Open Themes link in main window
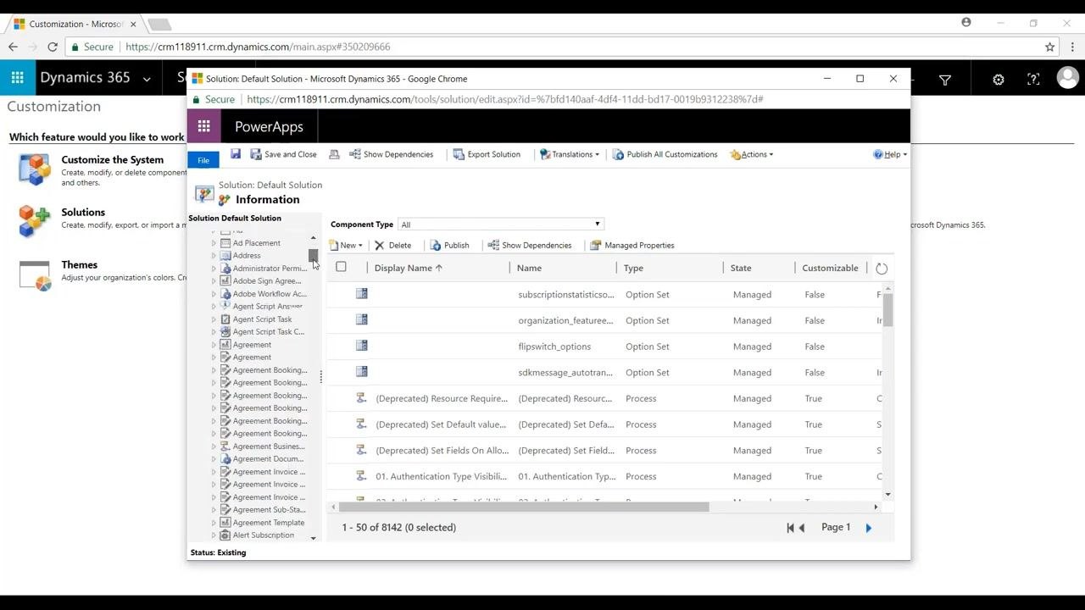The width and height of the screenshot is (1085, 610). click(x=79, y=264)
